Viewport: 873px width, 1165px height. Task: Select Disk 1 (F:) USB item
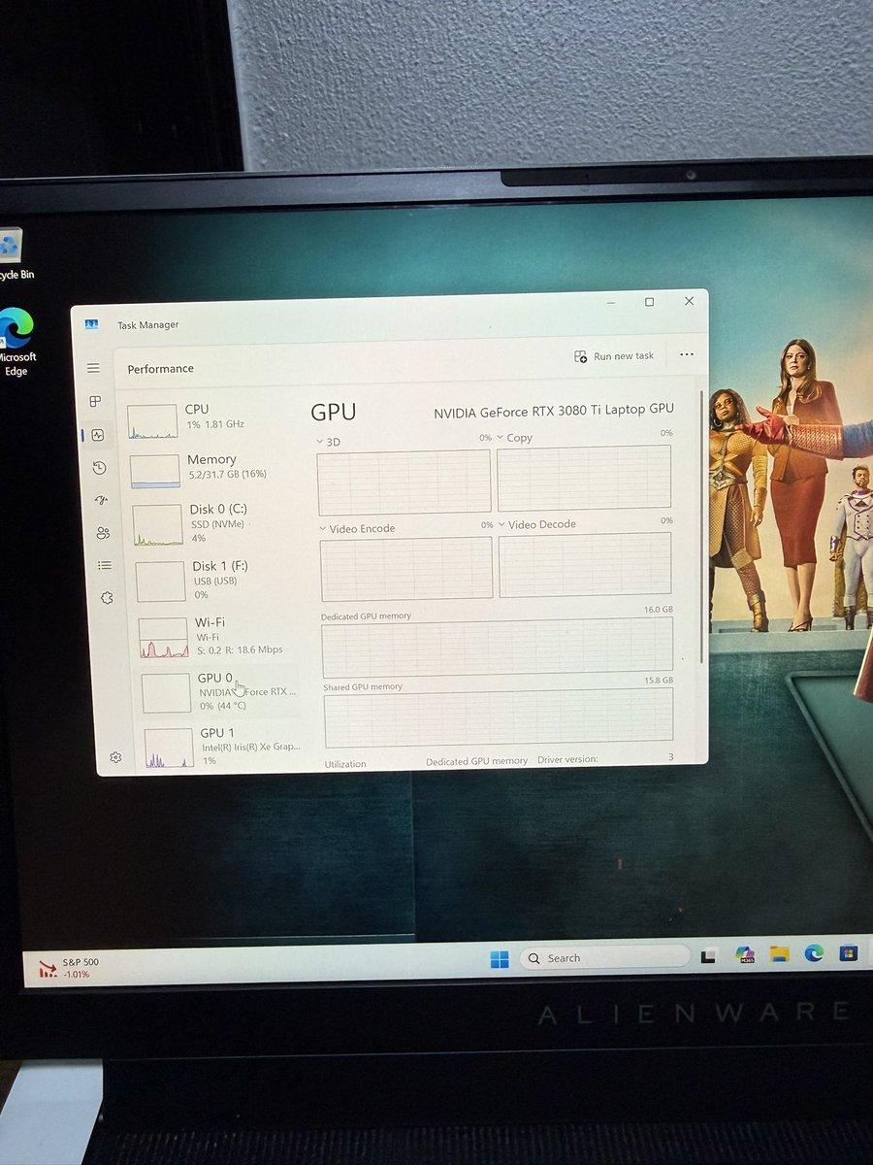215,580
